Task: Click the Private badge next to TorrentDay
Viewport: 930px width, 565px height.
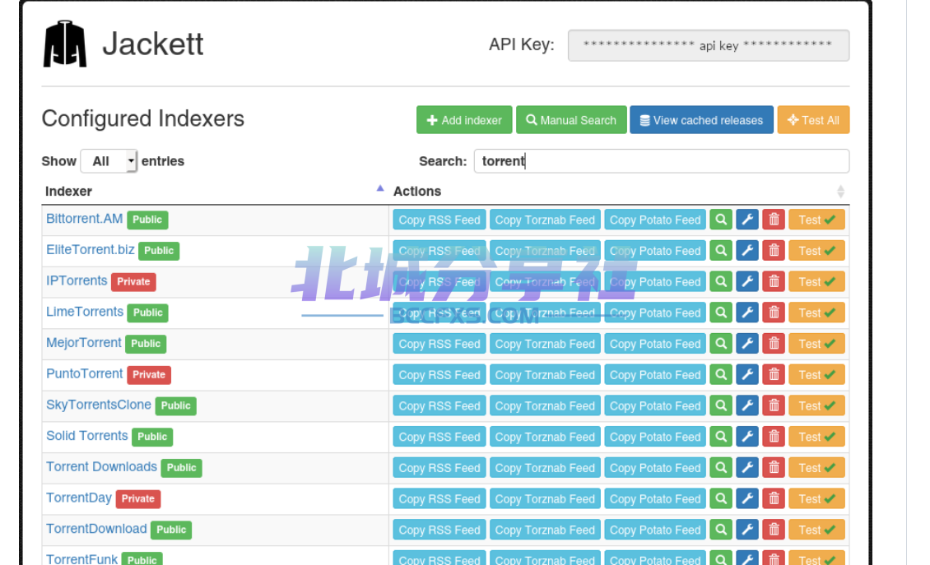Action: point(138,498)
